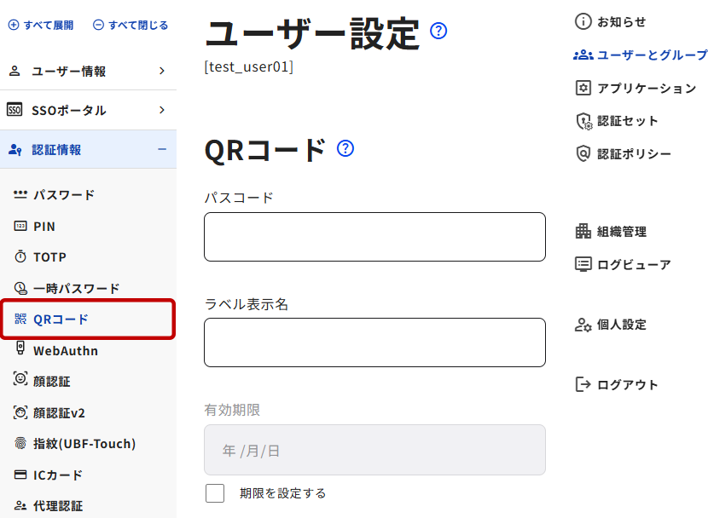
Task: Click the 組織管理 building icon
Action: pos(583,231)
